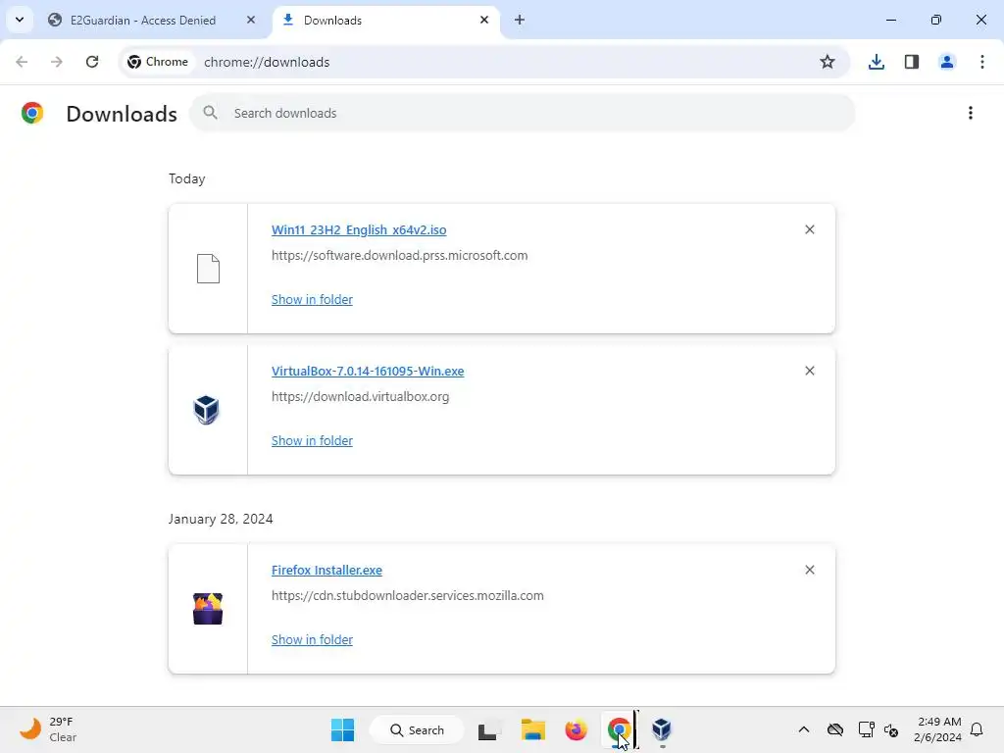The width and height of the screenshot is (1004, 753).
Task: Open the Chrome profile avatar
Action: (x=947, y=62)
